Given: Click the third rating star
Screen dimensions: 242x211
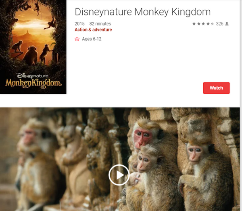Looking at the screenshot, I should point(203,24).
